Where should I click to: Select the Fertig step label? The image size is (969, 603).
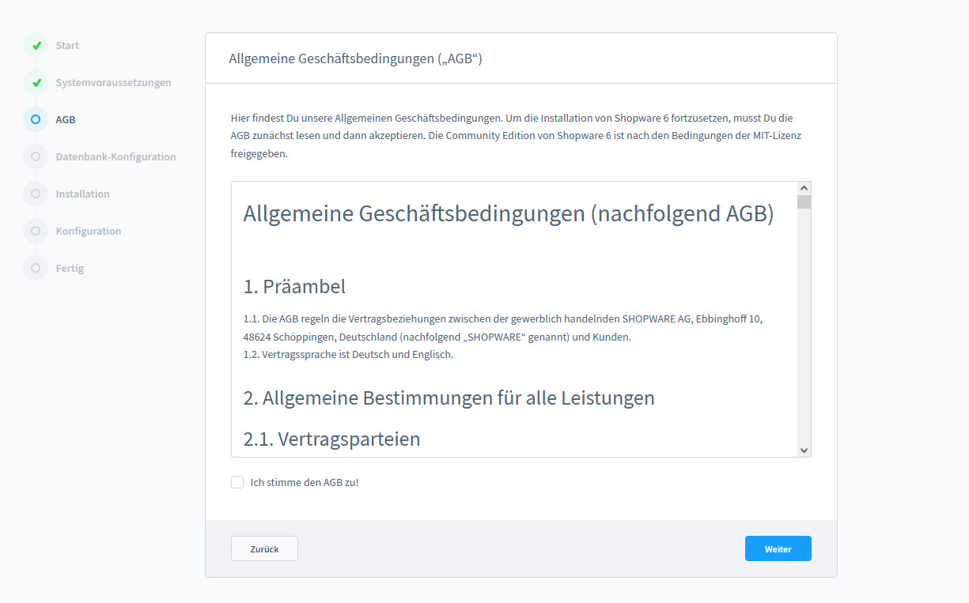[x=70, y=268]
